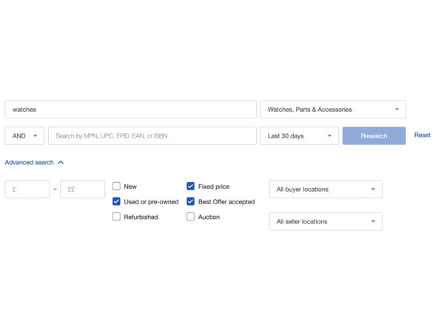Uncheck Used or pre-owned checkbox

116,201
